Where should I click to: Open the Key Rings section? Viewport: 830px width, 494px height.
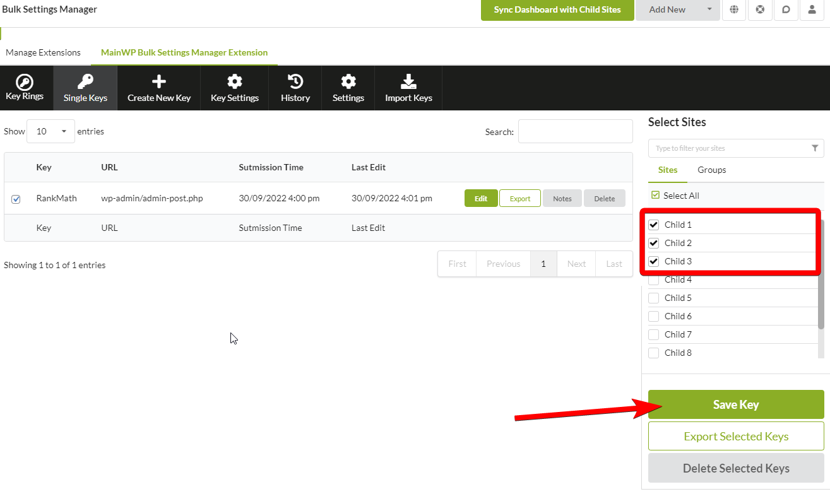coord(25,88)
